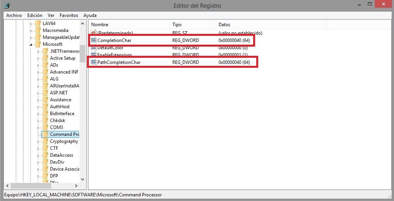The width and height of the screenshot is (394, 201).
Task: Collapse the Microsoft registry key
Action: tap(31, 45)
